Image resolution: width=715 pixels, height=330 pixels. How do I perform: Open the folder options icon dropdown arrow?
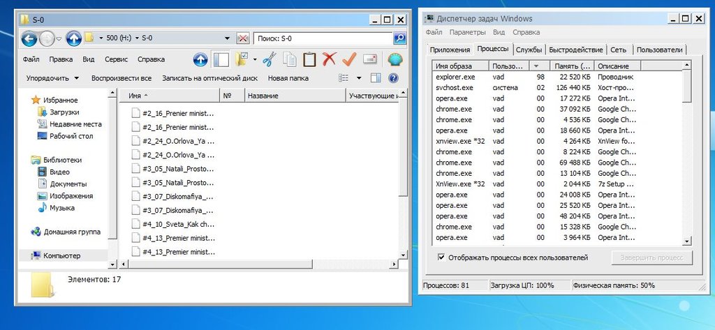pyautogui.click(x=255, y=60)
